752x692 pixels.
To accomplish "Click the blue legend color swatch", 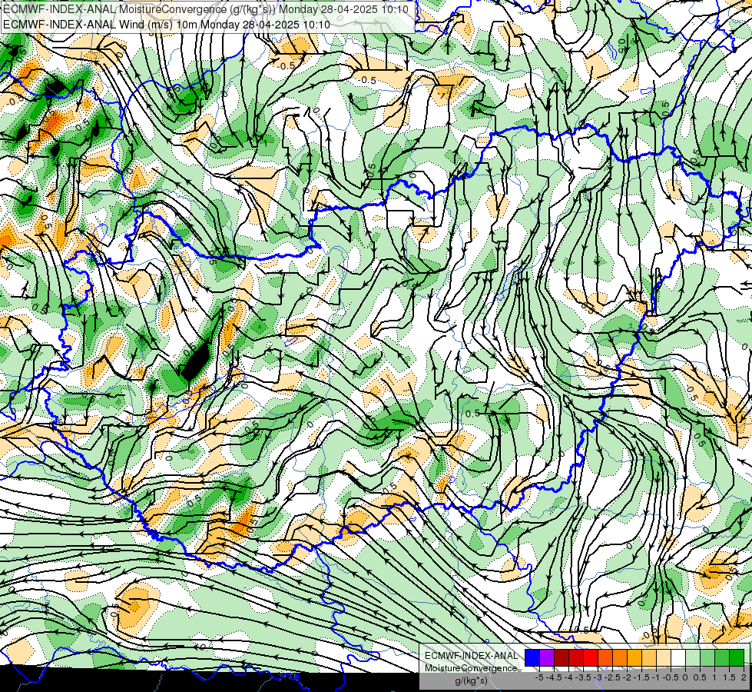I will [532, 657].
